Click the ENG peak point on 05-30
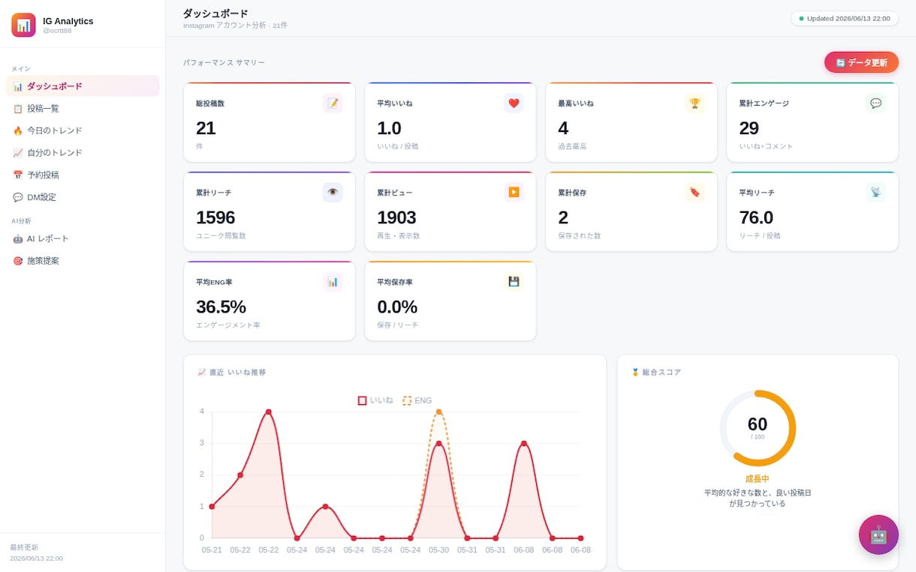 [439, 412]
